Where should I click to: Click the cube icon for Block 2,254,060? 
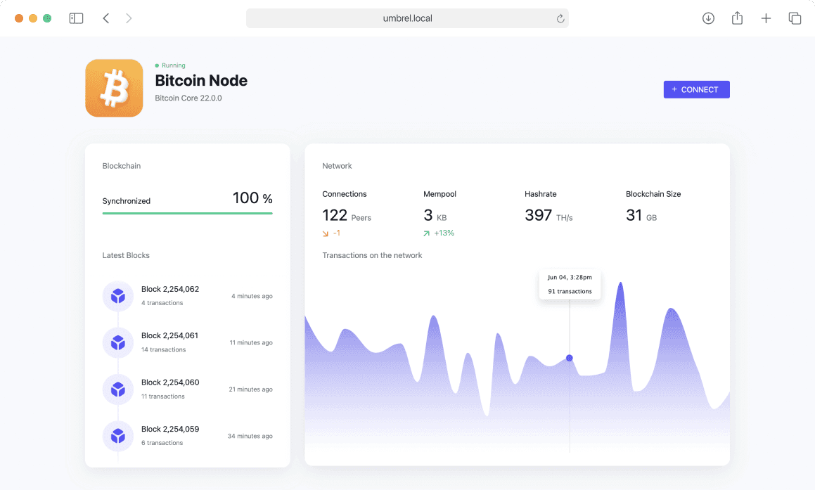click(x=118, y=389)
